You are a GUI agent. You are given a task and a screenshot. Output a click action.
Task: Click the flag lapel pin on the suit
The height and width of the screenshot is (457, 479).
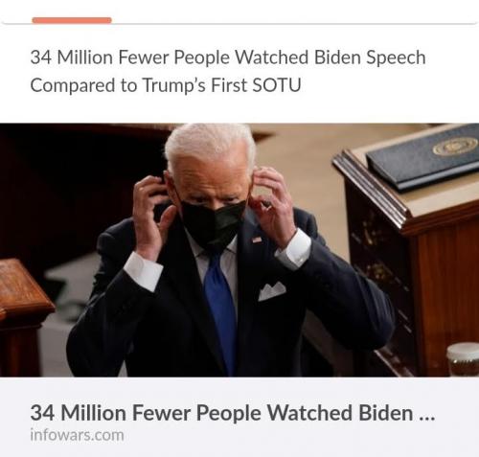point(257,240)
